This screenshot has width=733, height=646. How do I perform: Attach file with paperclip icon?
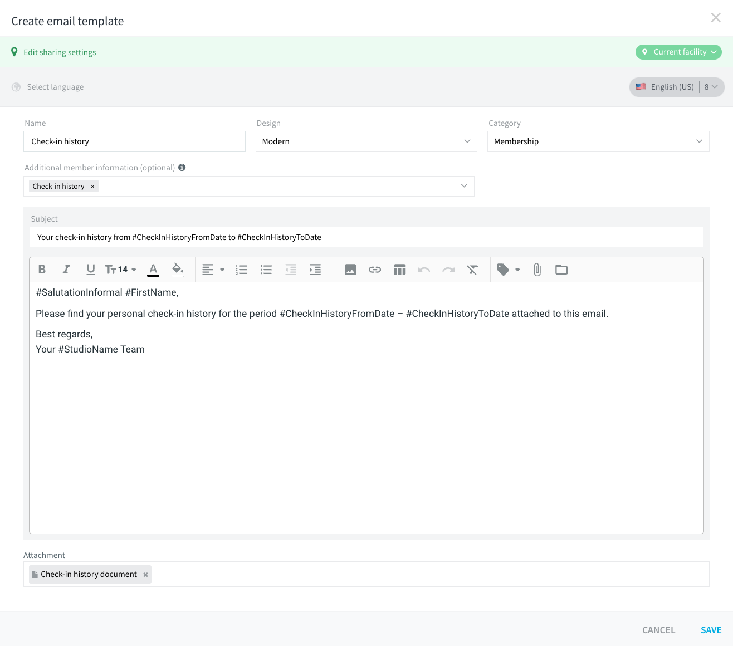[x=537, y=270]
